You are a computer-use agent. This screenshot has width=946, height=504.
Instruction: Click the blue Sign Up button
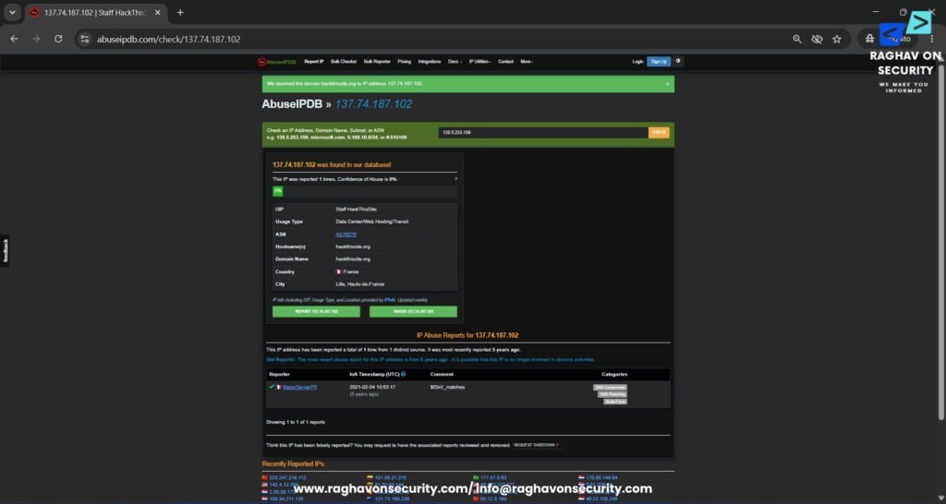pyautogui.click(x=659, y=62)
